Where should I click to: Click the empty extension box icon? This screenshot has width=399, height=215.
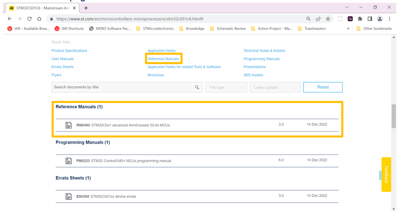tap(340, 19)
